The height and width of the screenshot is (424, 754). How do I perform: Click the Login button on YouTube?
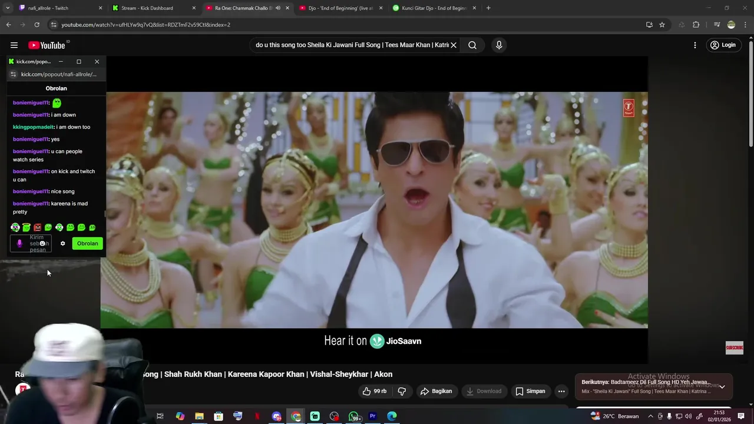tap(723, 45)
